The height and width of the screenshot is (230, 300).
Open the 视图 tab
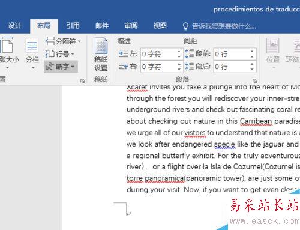tap(160, 26)
